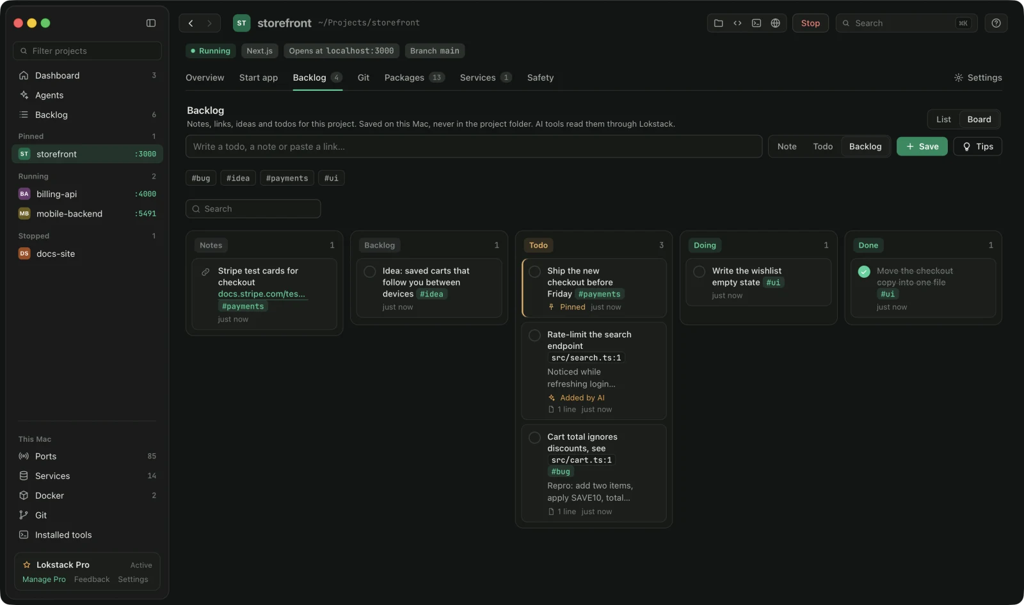Check off 'Ship the new checkout' todo
1024x605 pixels.
534,271
